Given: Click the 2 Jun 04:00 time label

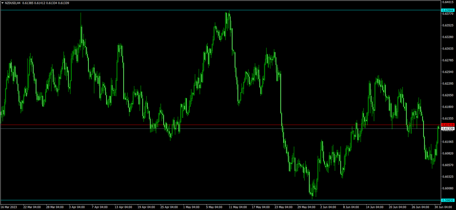Looking at the screenshot, I should tap(328, 207).
